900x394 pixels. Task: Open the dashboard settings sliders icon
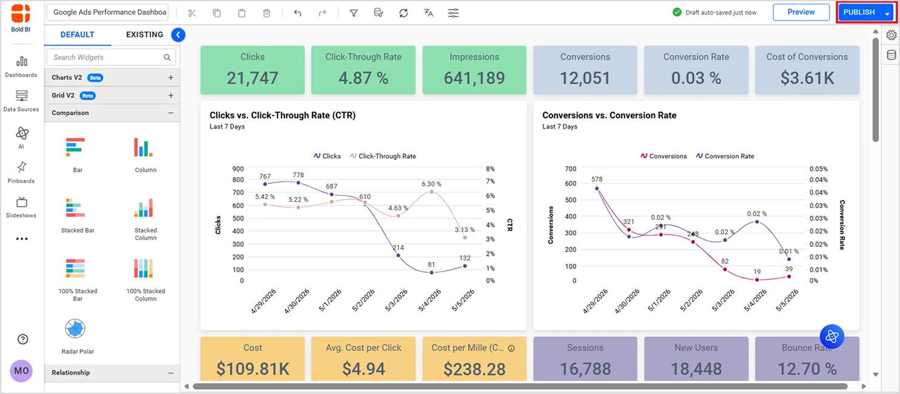453,13
